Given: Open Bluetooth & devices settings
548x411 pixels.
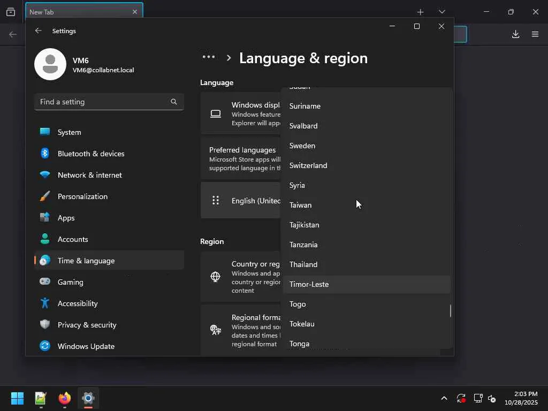Looking at the screenshot, I should tap(109, 154).
